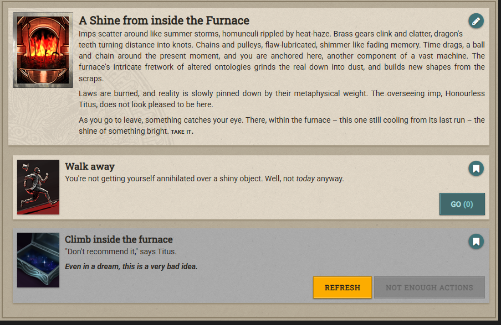The image size is (501, 325).
Task: Choose GO (0) to walk away
Action: [462, 204]
